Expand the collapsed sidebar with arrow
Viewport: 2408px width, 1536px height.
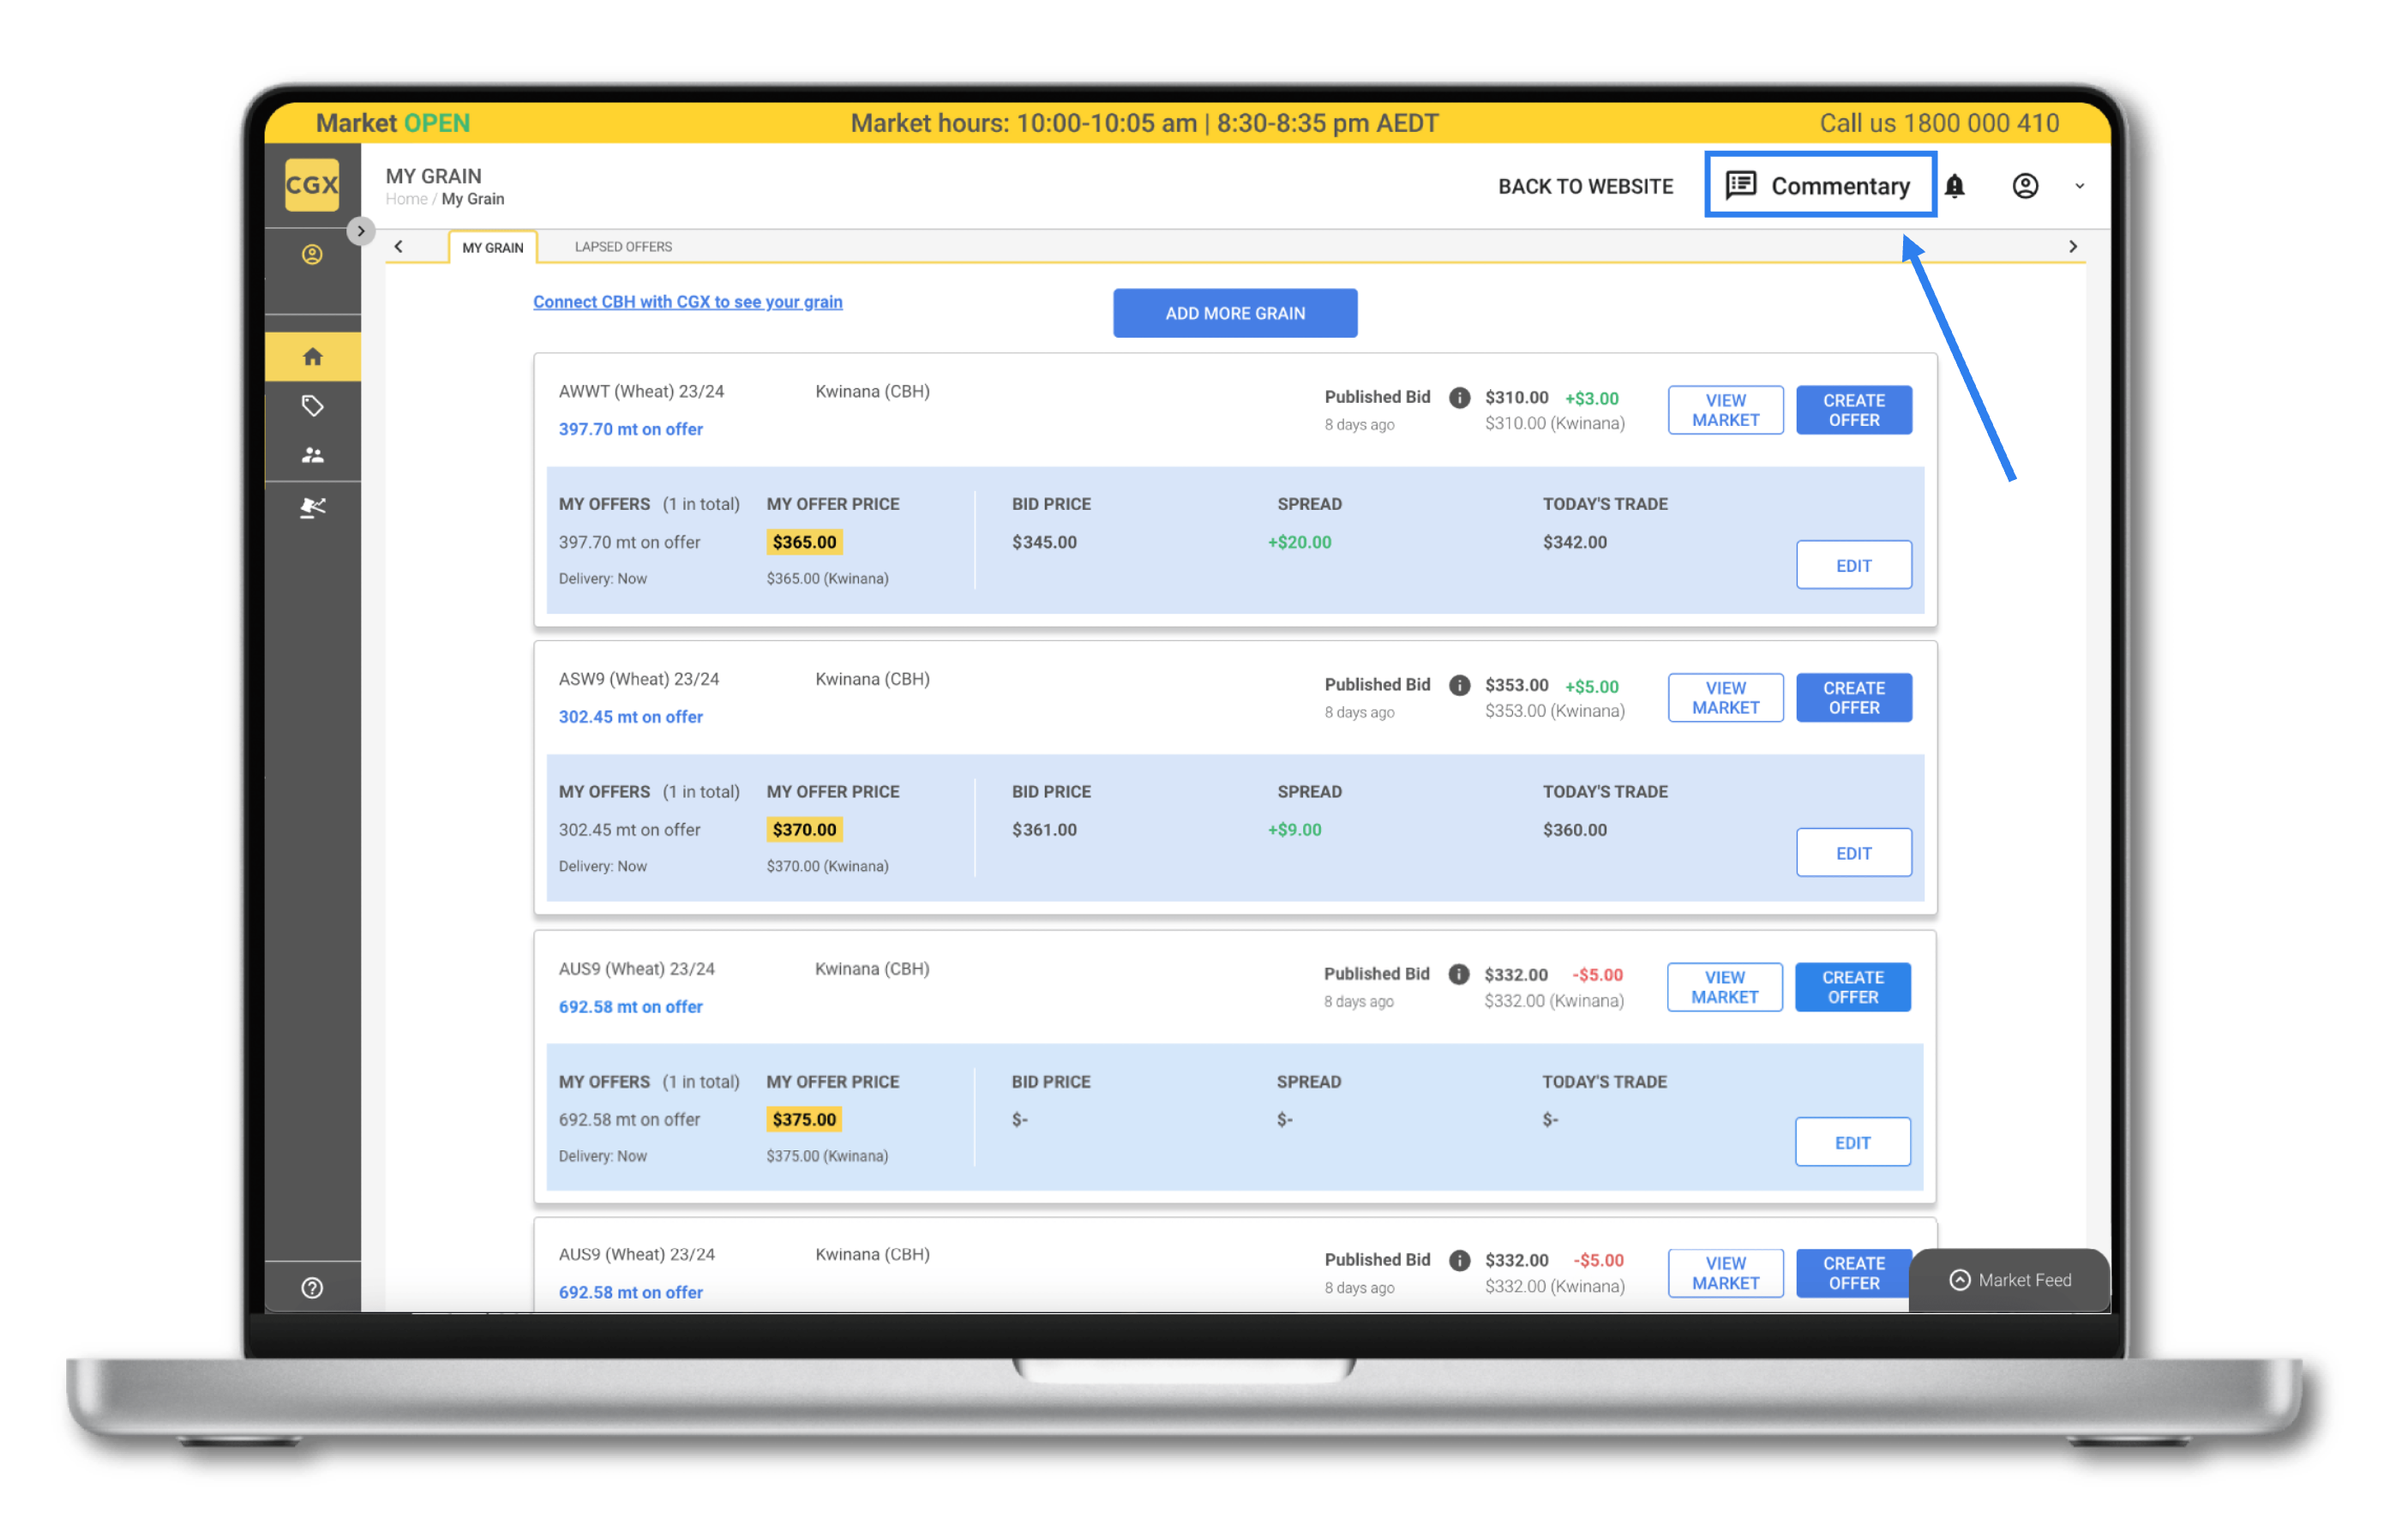click(361, 231)
